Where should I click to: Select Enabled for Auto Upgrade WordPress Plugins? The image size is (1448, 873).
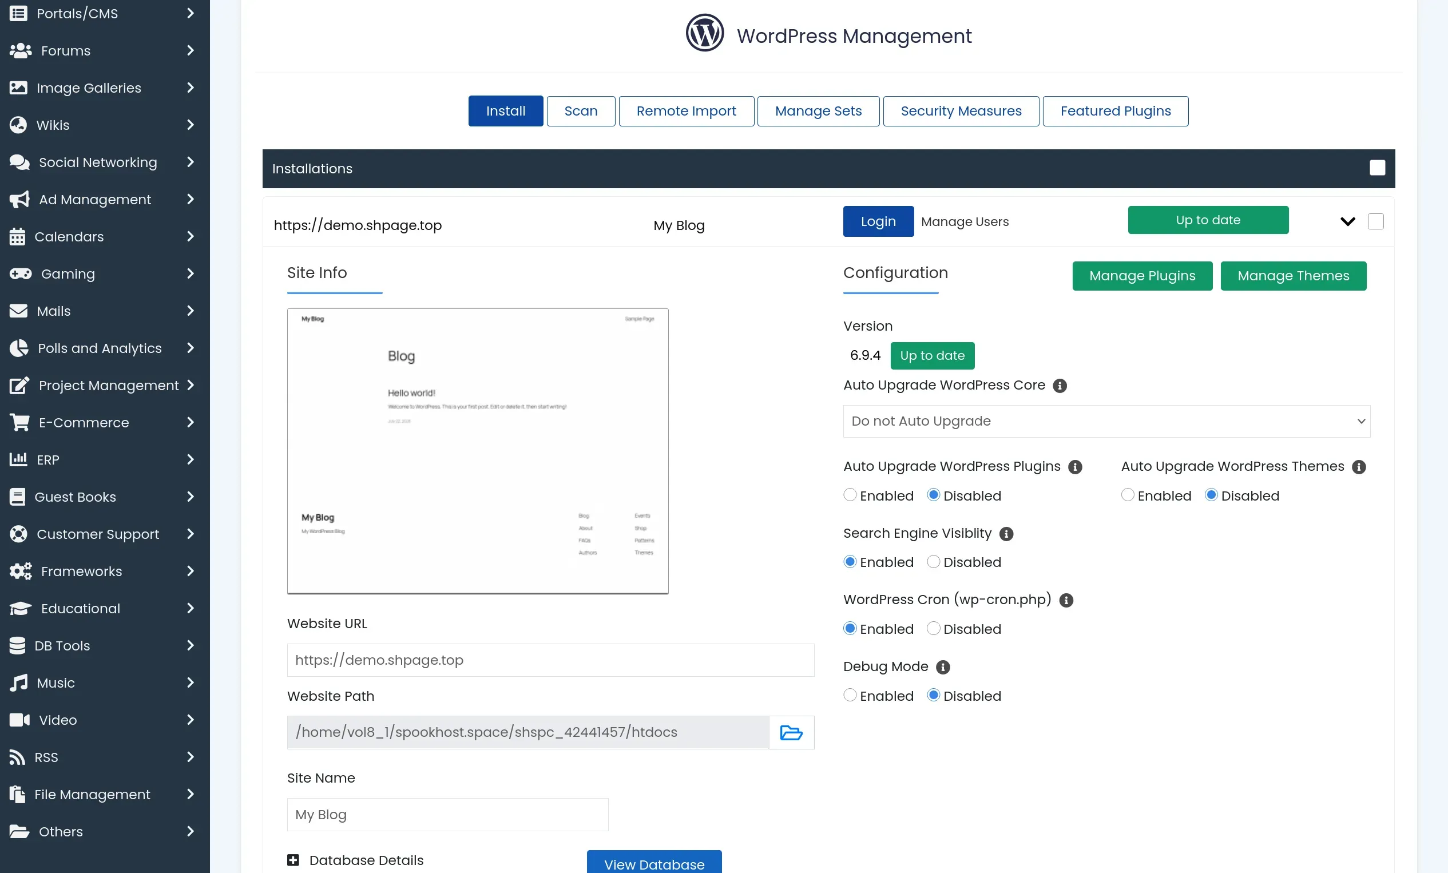tap(850, 495)
